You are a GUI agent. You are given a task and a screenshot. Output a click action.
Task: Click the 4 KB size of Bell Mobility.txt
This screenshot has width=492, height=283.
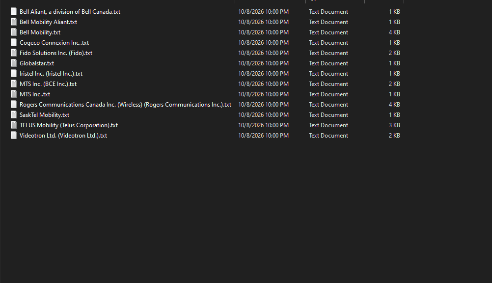pos(394,32)
